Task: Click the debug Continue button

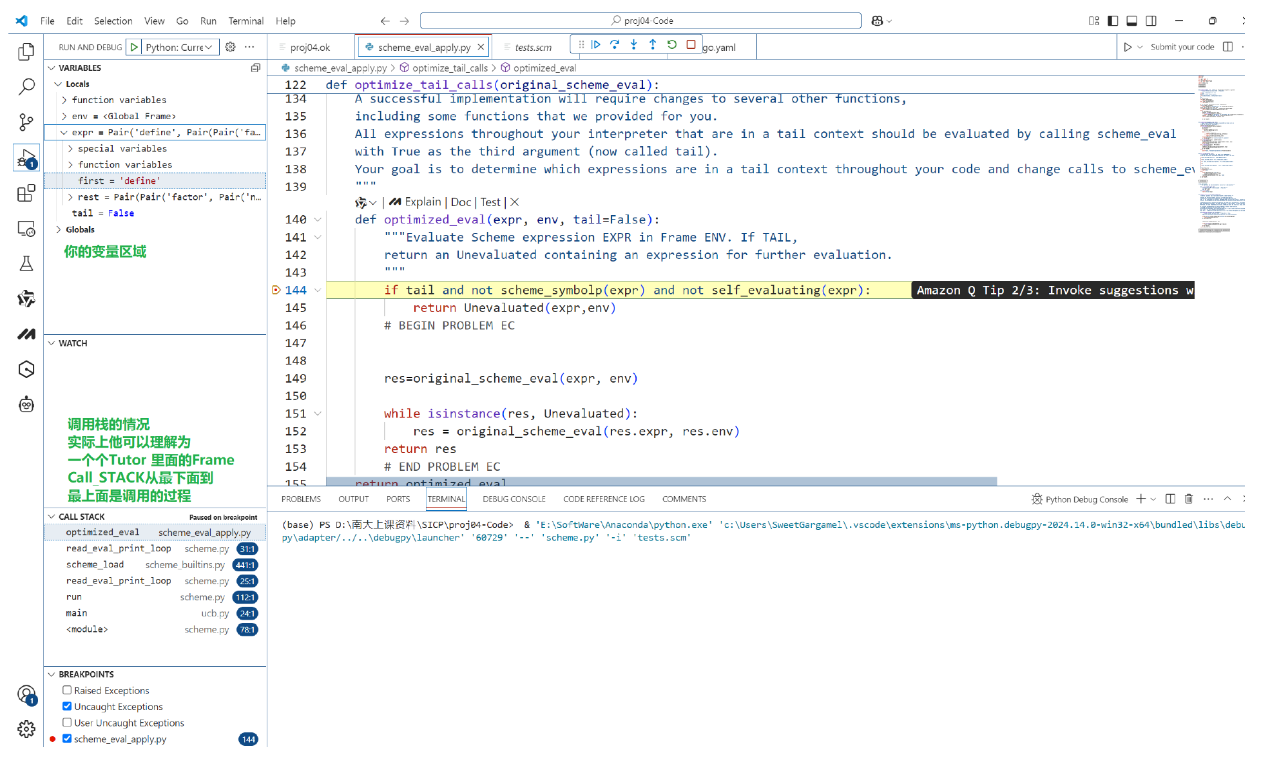Action: coord(596,44)
